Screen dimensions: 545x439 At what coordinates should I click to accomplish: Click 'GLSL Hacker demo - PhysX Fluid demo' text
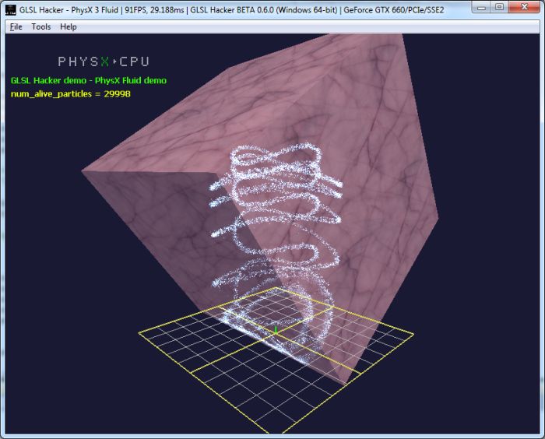89,80
